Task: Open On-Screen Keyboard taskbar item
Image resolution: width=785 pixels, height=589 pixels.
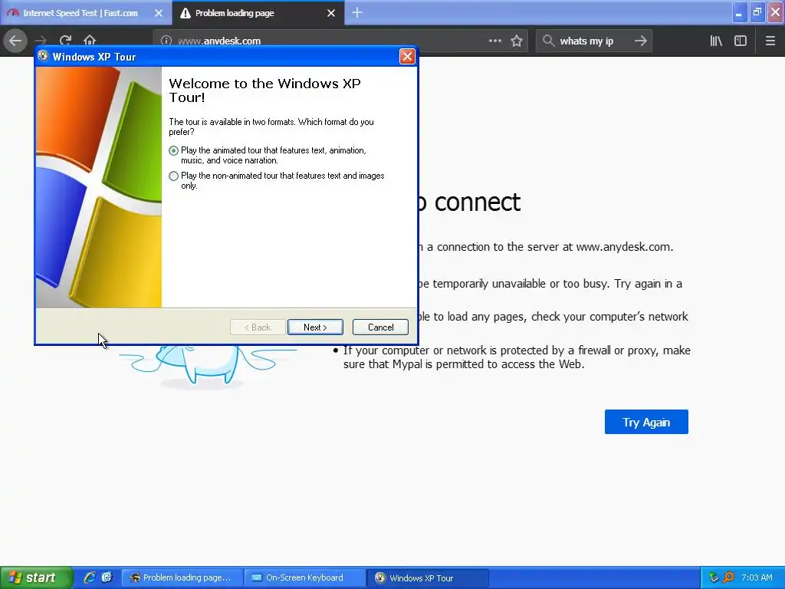Action: coord(304,578)
